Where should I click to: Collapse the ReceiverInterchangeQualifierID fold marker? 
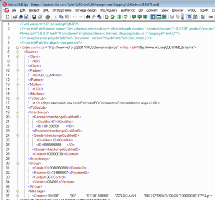coord(18,117)
